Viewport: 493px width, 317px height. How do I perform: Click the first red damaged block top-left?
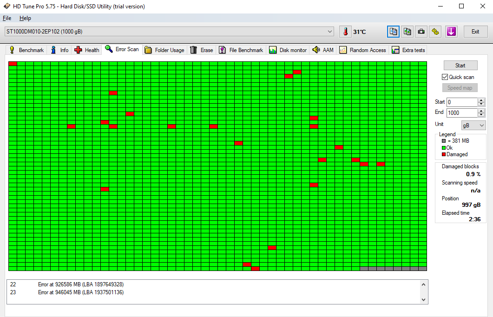click(13, 64)
